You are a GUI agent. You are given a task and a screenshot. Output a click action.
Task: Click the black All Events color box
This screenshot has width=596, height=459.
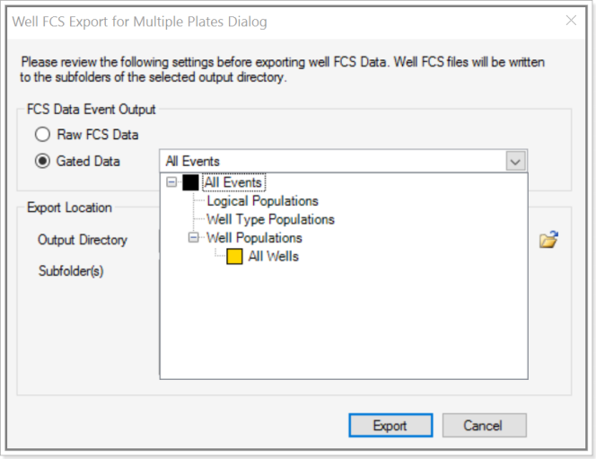pos(189,182)
